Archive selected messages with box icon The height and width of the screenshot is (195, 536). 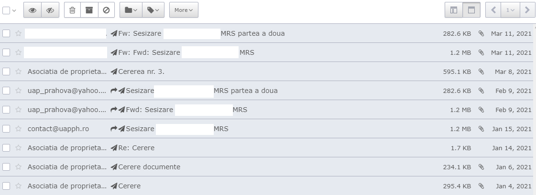(89, 10)
